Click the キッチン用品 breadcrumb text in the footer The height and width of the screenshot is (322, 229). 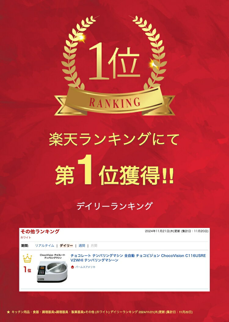(x=21, y=312)
